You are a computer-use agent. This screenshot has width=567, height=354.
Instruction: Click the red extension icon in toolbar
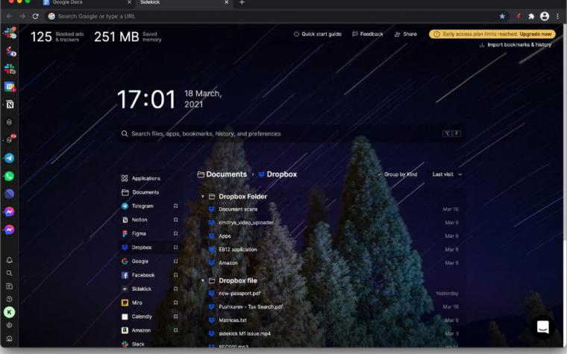(x=519, y=16)
